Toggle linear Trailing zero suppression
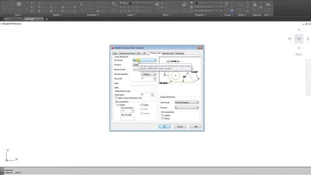 click(141, 105)
